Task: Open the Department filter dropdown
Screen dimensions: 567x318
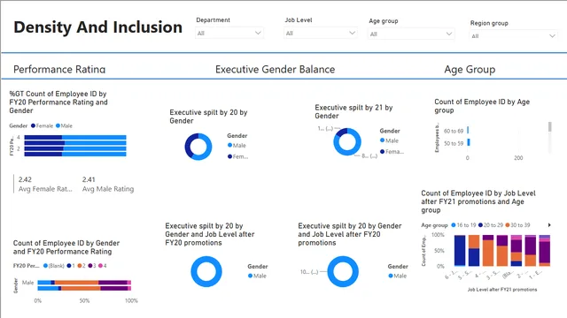Action: point(229,34)
